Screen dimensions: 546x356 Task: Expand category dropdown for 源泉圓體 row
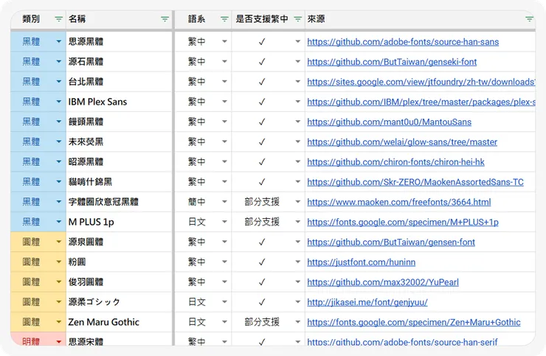pos(59,242)
